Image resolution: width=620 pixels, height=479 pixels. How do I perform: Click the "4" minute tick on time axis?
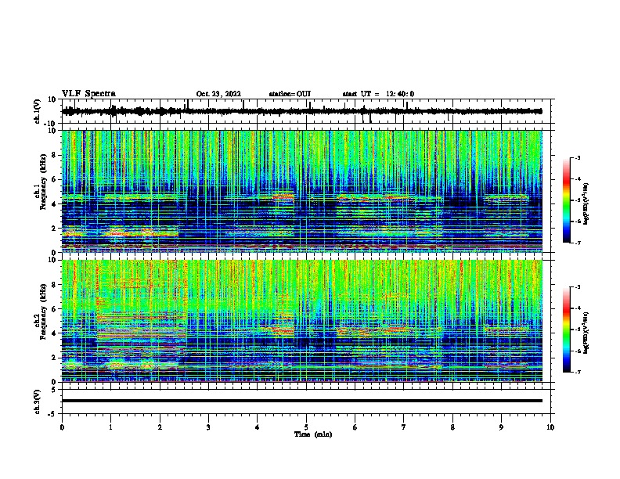(x=258, y=427)
